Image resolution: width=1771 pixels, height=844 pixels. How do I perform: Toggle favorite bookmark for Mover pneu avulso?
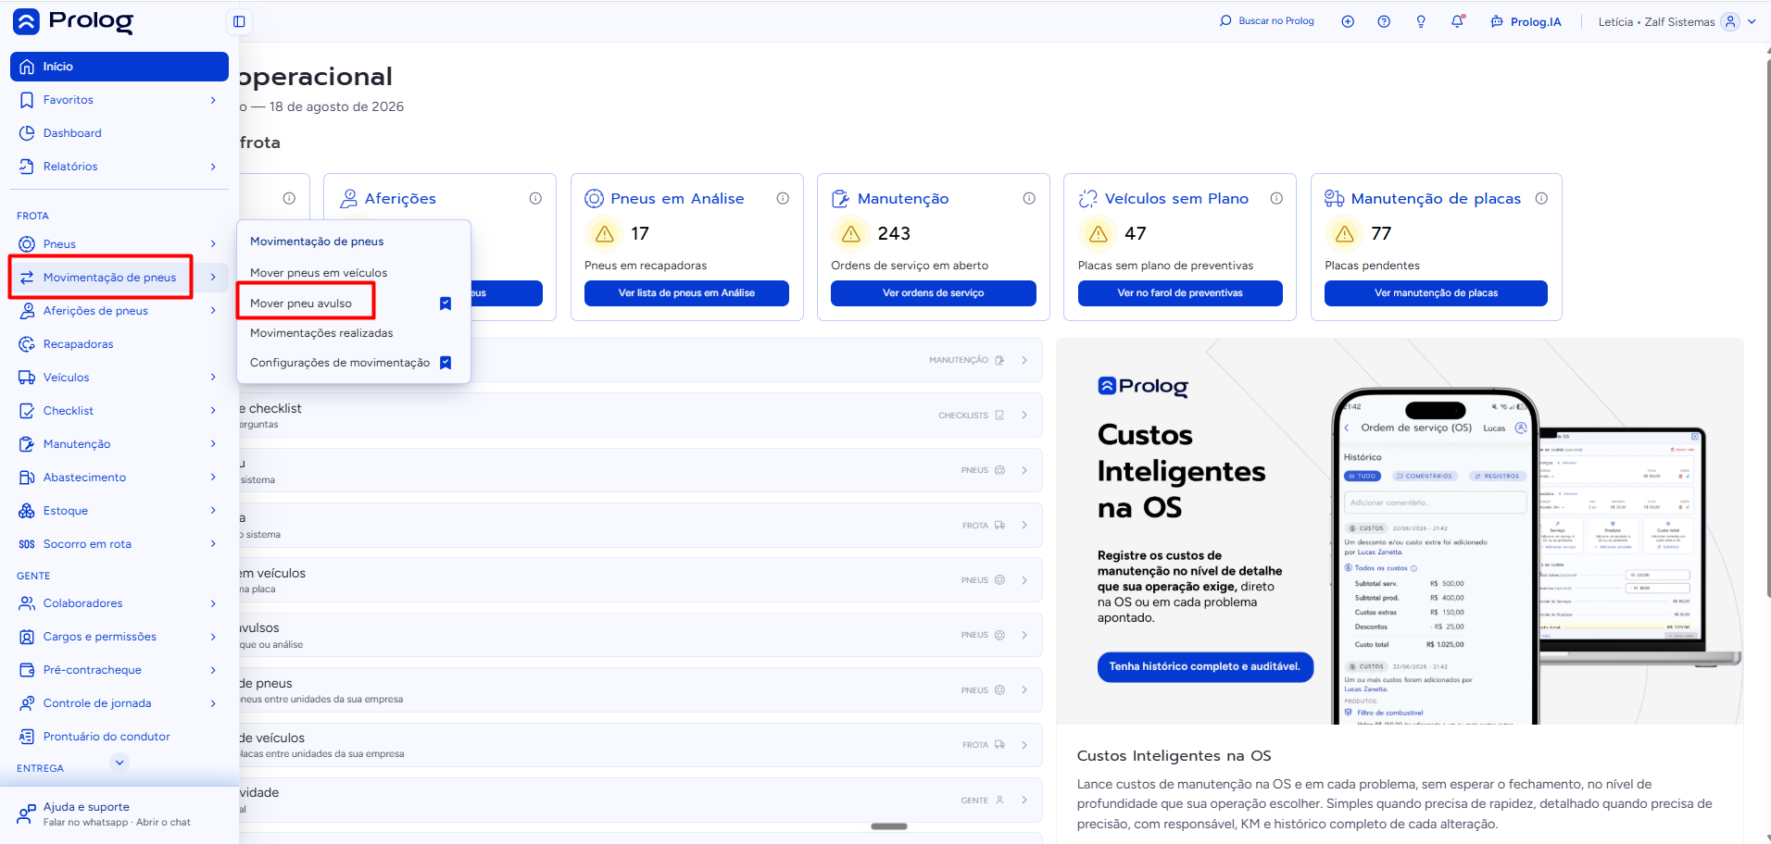click(x=446, y=304)
